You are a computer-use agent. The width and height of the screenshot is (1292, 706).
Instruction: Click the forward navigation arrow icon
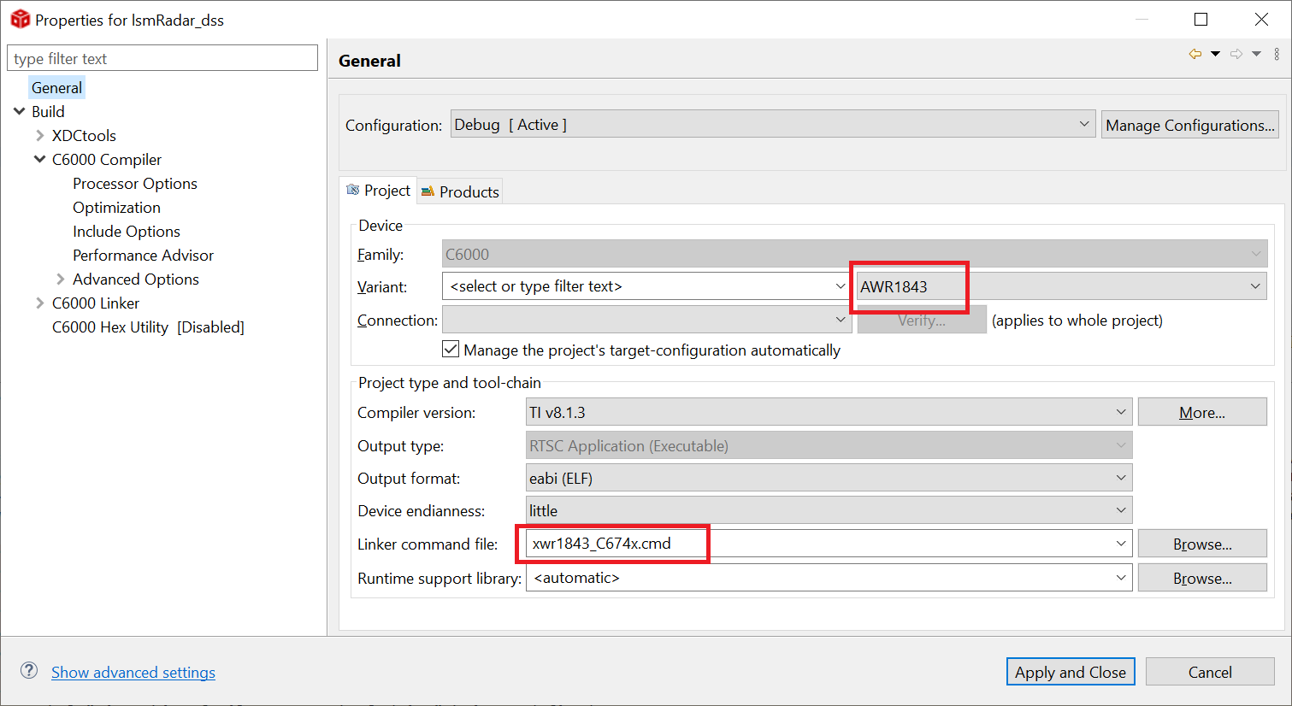click(x=1235, y=53)
